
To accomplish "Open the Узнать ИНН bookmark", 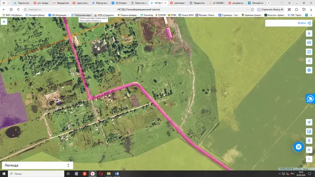I will [x=186, y=15].
